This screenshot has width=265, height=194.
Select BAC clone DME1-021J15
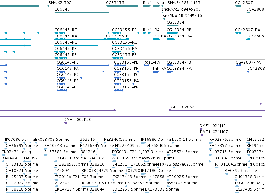pyautogui.click(x=232, y=129)
